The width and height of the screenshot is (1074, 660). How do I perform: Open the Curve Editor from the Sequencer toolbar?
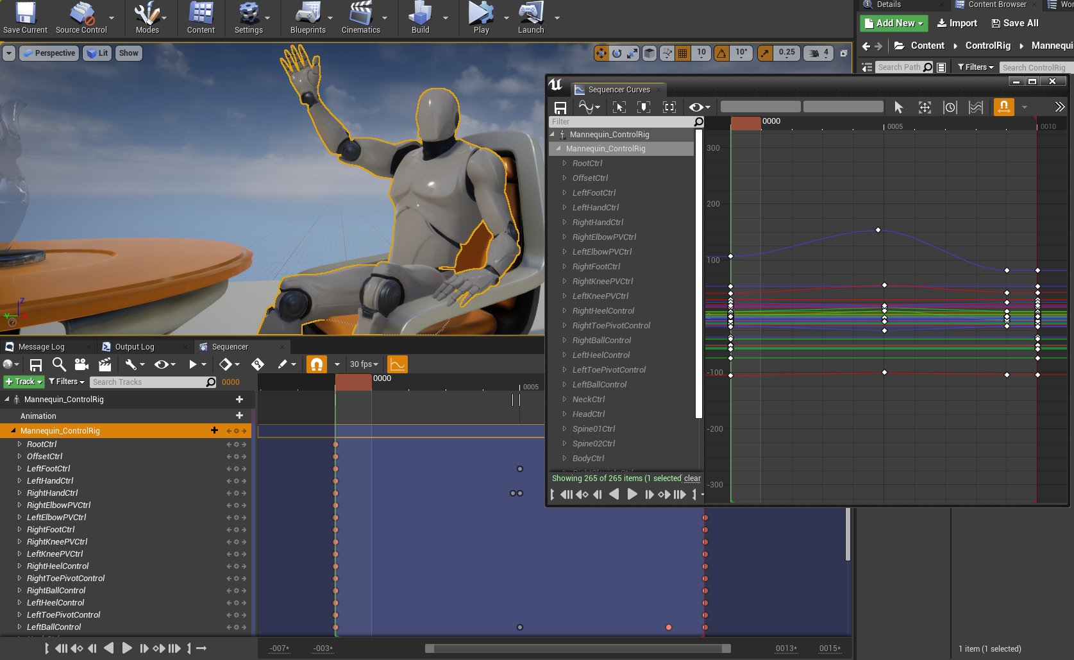(x=398, y=364)
